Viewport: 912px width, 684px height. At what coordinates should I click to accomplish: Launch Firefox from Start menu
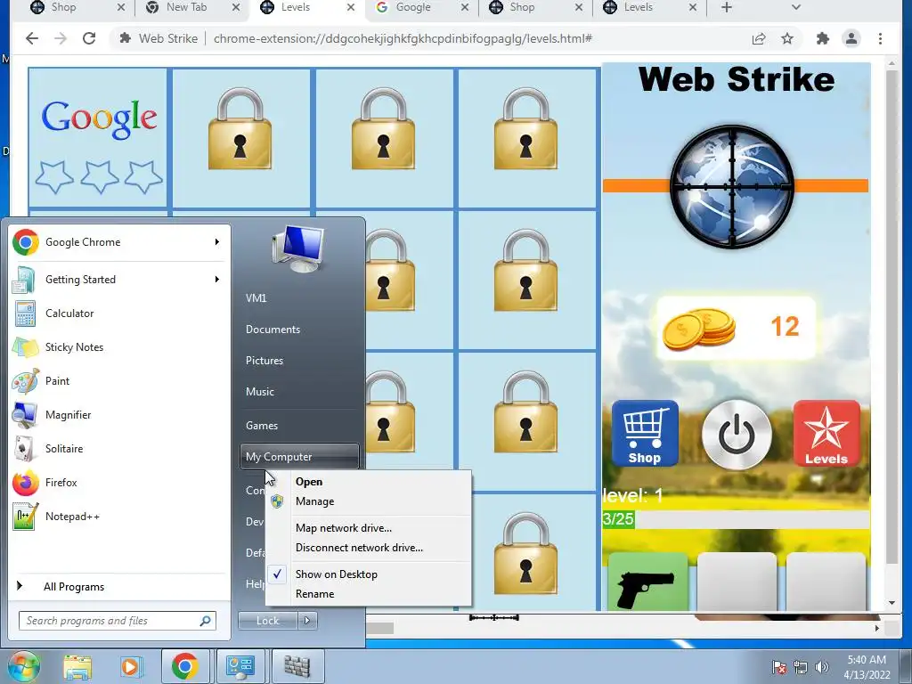point(119,482)
